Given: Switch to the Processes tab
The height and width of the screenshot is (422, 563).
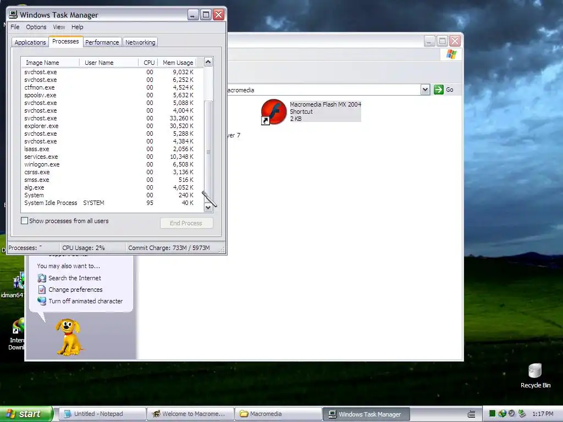Looking at the screenshot, I should [65, 41].
